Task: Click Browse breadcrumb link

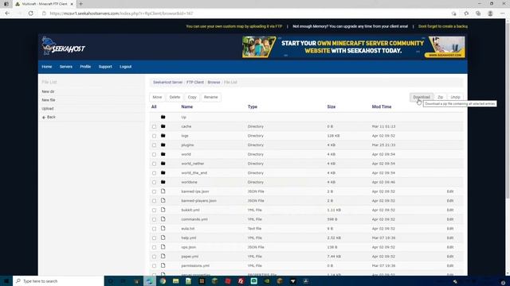Action: (x=214, y=82)
